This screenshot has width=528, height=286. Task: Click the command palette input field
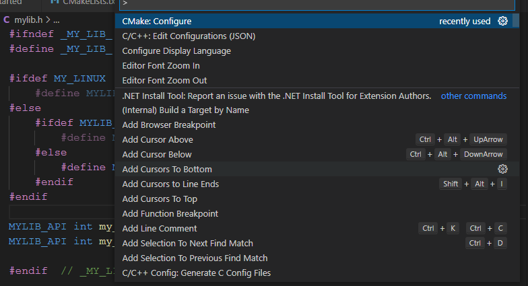[x=317, y=4]
